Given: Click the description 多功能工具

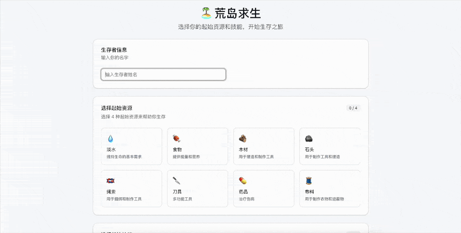Looking at the screenshot, I should 182,199.
